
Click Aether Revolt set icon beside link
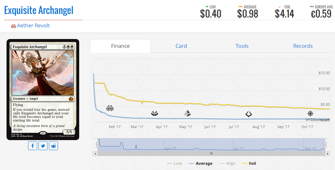point(13,26)
